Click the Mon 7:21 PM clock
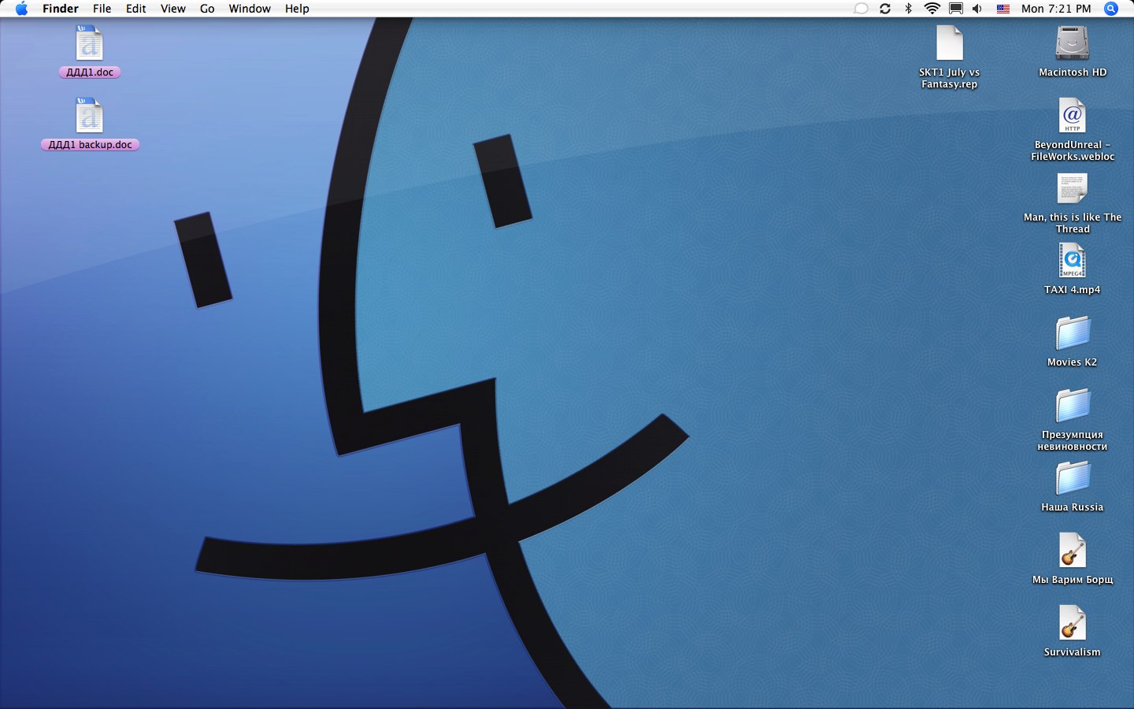 point(1056,9)
